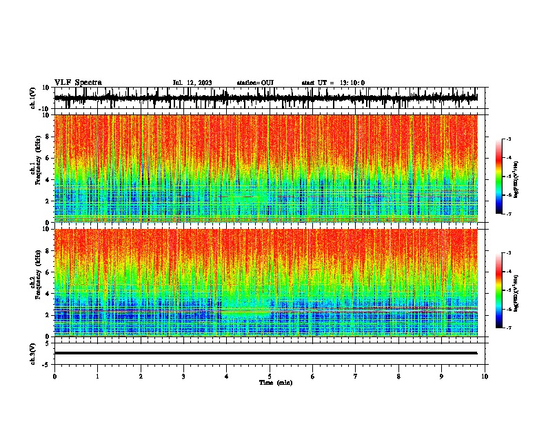This screenshot has width=546, height=422.
Task: Click the "4" kHz tick on ch.2 spectrogram
Action: click(x=48, y=294)
